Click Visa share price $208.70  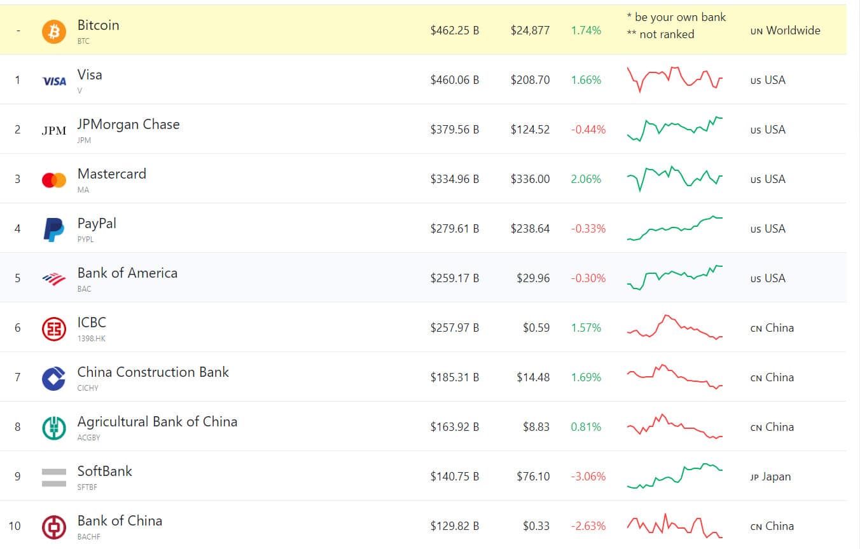530,79
